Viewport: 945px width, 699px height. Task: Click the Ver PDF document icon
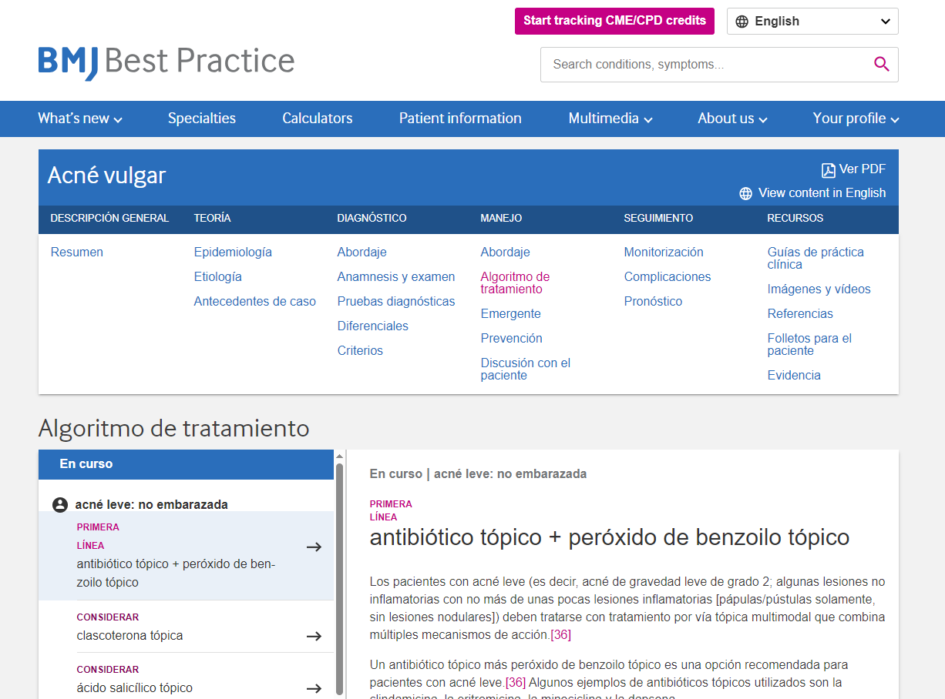coord(828,170)
